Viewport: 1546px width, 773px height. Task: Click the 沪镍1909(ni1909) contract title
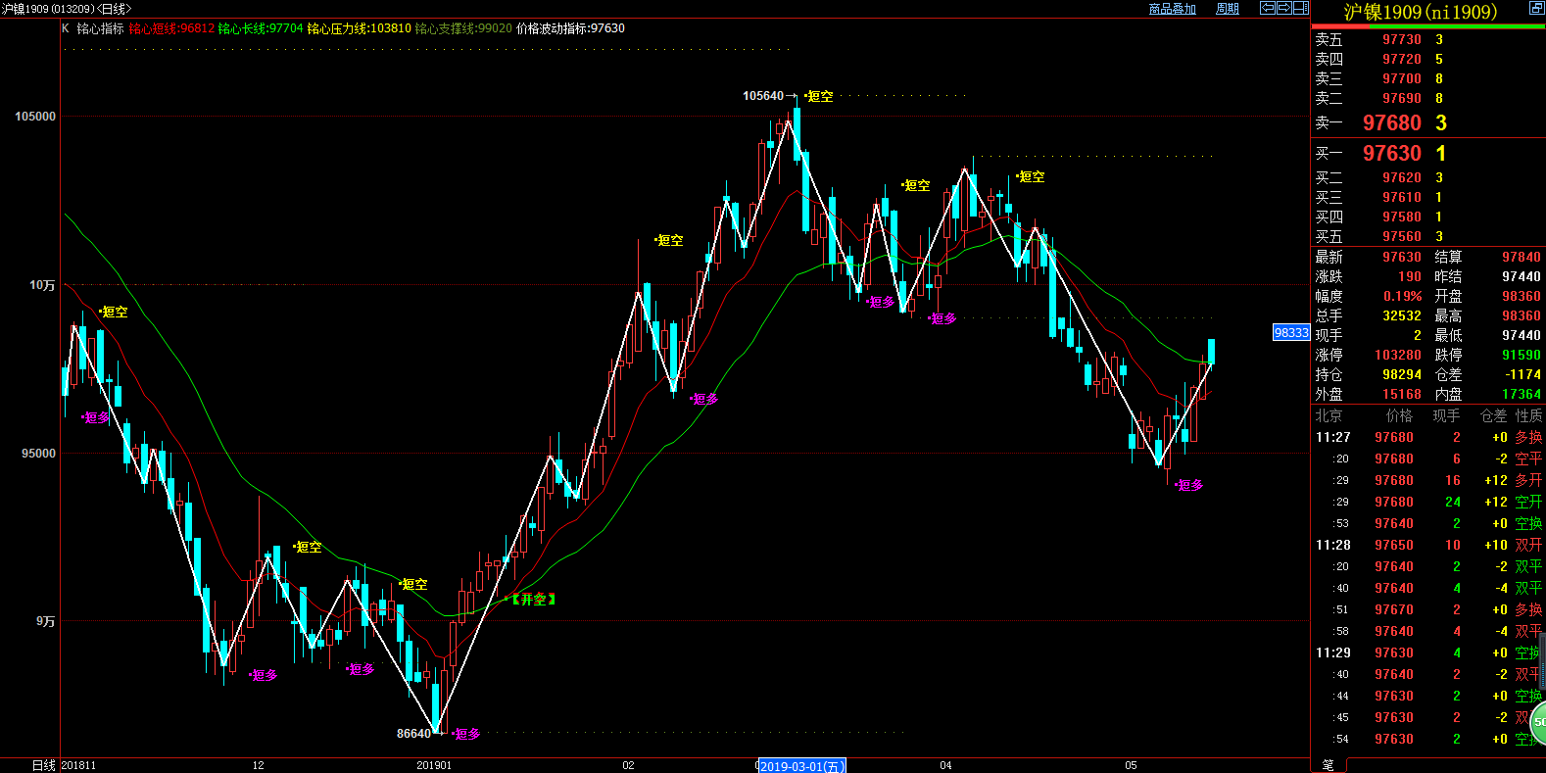click(x=1420, y=12)
